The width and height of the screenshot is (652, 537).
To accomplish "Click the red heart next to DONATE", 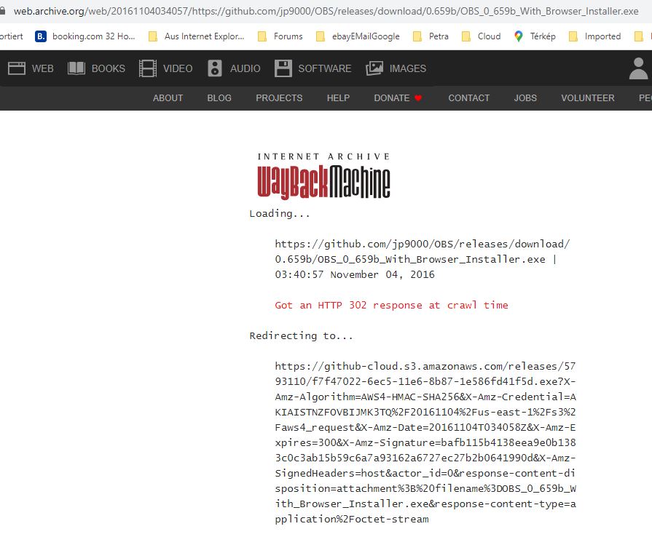I will (x=418, y=98).
